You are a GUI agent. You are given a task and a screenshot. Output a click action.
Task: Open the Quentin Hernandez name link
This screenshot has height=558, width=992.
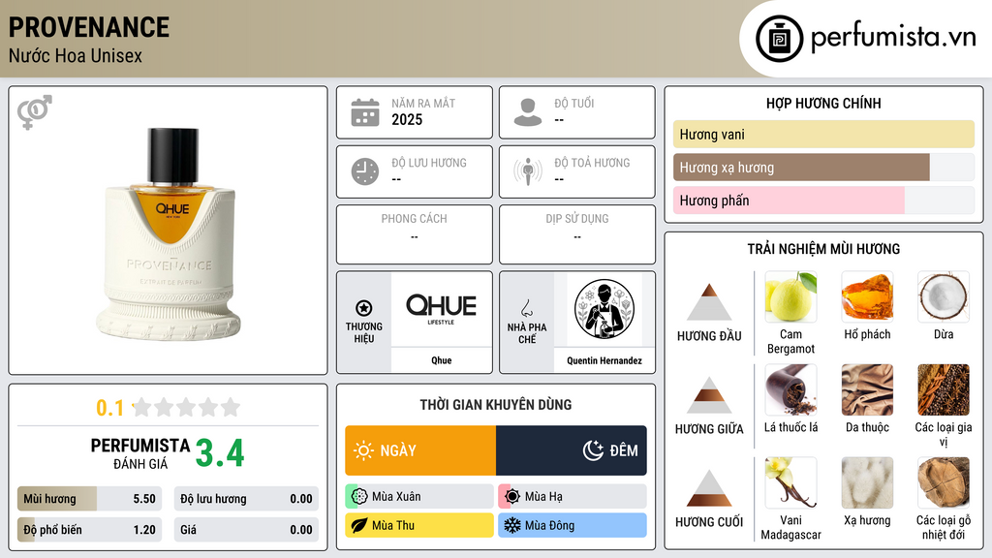click(604, 360)
